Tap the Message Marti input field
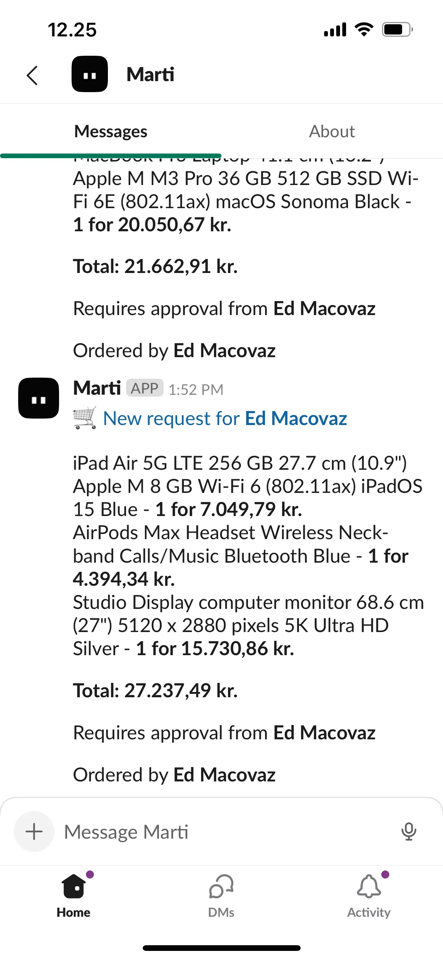 click(x=189, y=831)
